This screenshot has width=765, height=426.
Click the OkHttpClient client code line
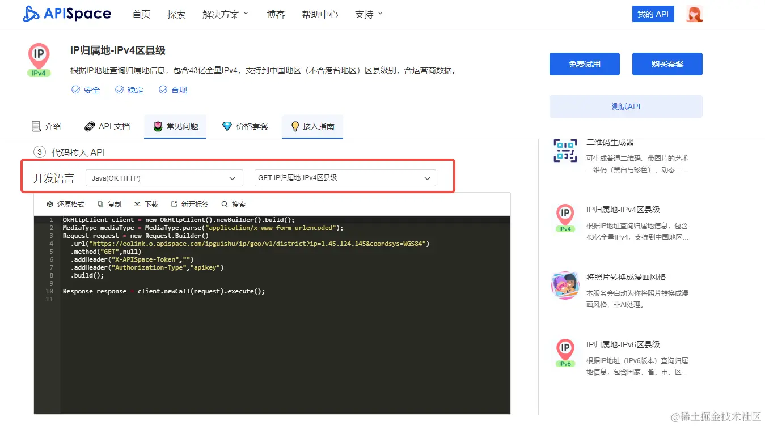179,220
